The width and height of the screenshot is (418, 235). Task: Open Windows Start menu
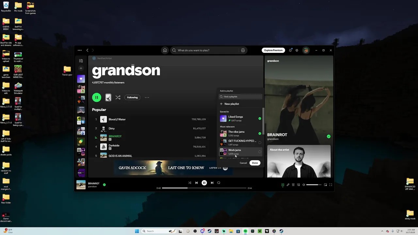[137, 231]
